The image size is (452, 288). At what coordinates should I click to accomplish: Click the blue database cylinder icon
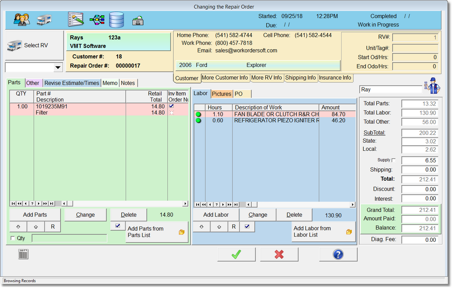[x=116, y=20]
